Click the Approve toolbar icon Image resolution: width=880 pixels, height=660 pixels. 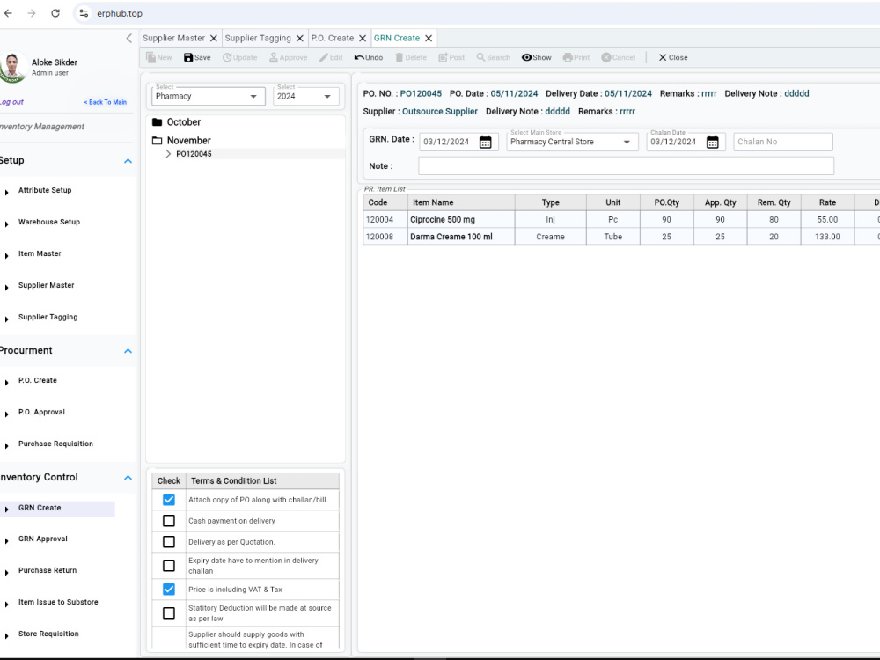(x=274, y=57)
